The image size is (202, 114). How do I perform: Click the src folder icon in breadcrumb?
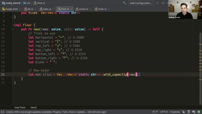coord(25,3)
